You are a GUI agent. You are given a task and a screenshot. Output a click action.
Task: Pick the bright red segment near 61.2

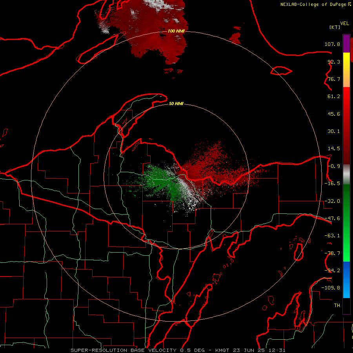346,96
